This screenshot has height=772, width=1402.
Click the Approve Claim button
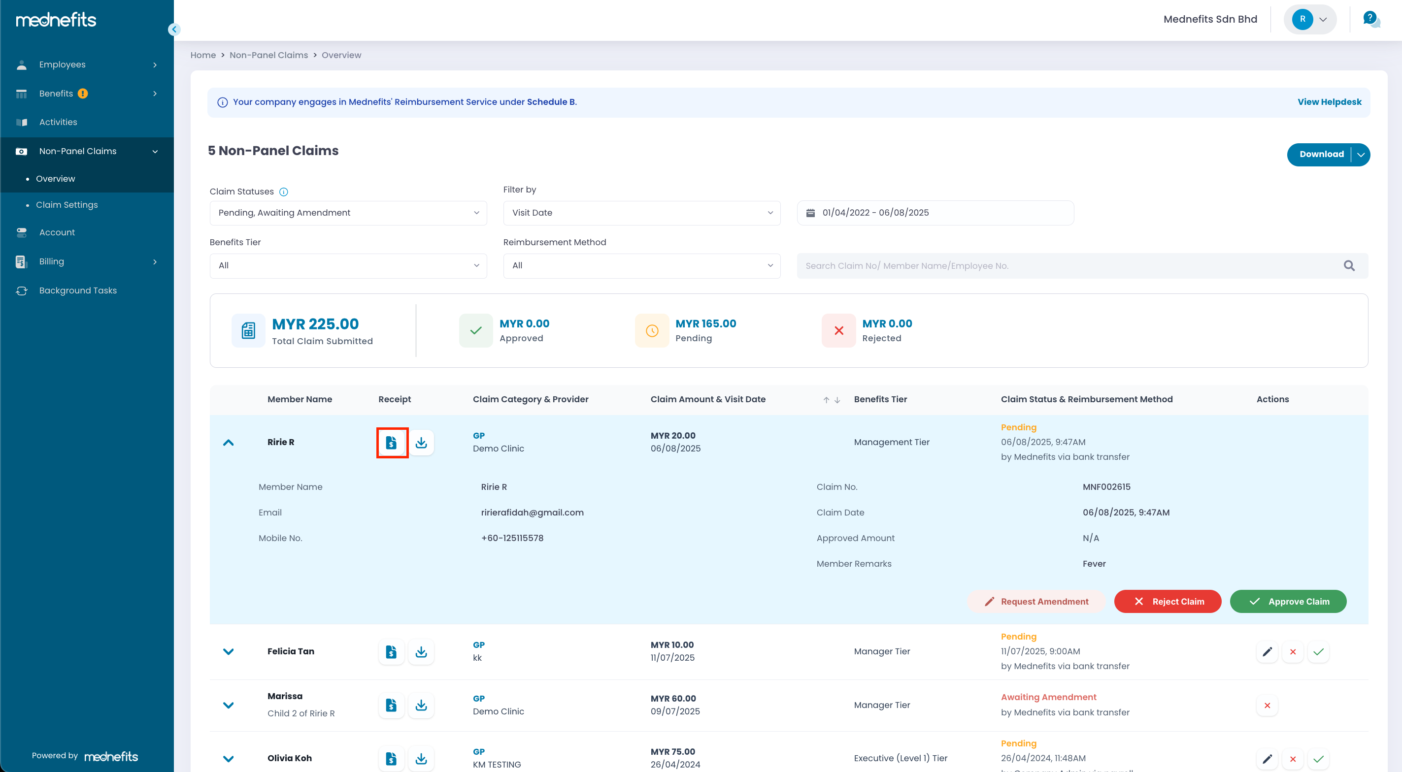(x=1288, y=601)
